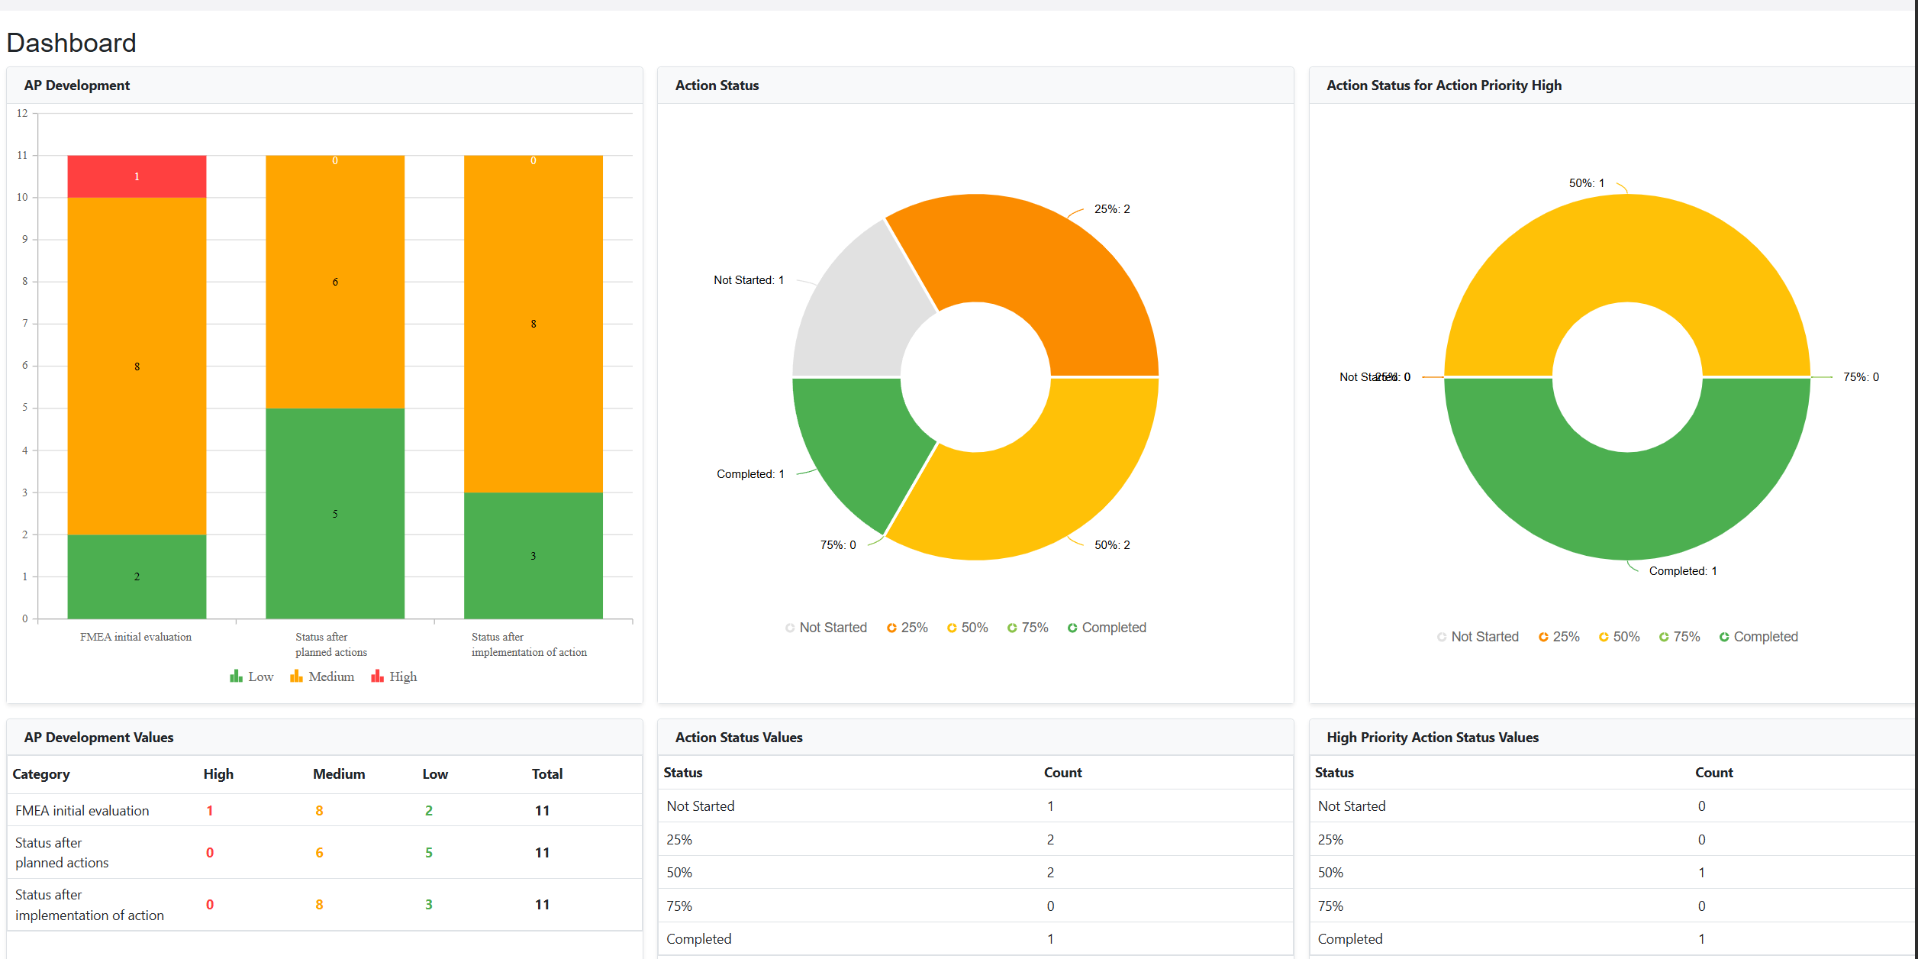Select the FMEA initial evaluation table row

pos(82,811)
